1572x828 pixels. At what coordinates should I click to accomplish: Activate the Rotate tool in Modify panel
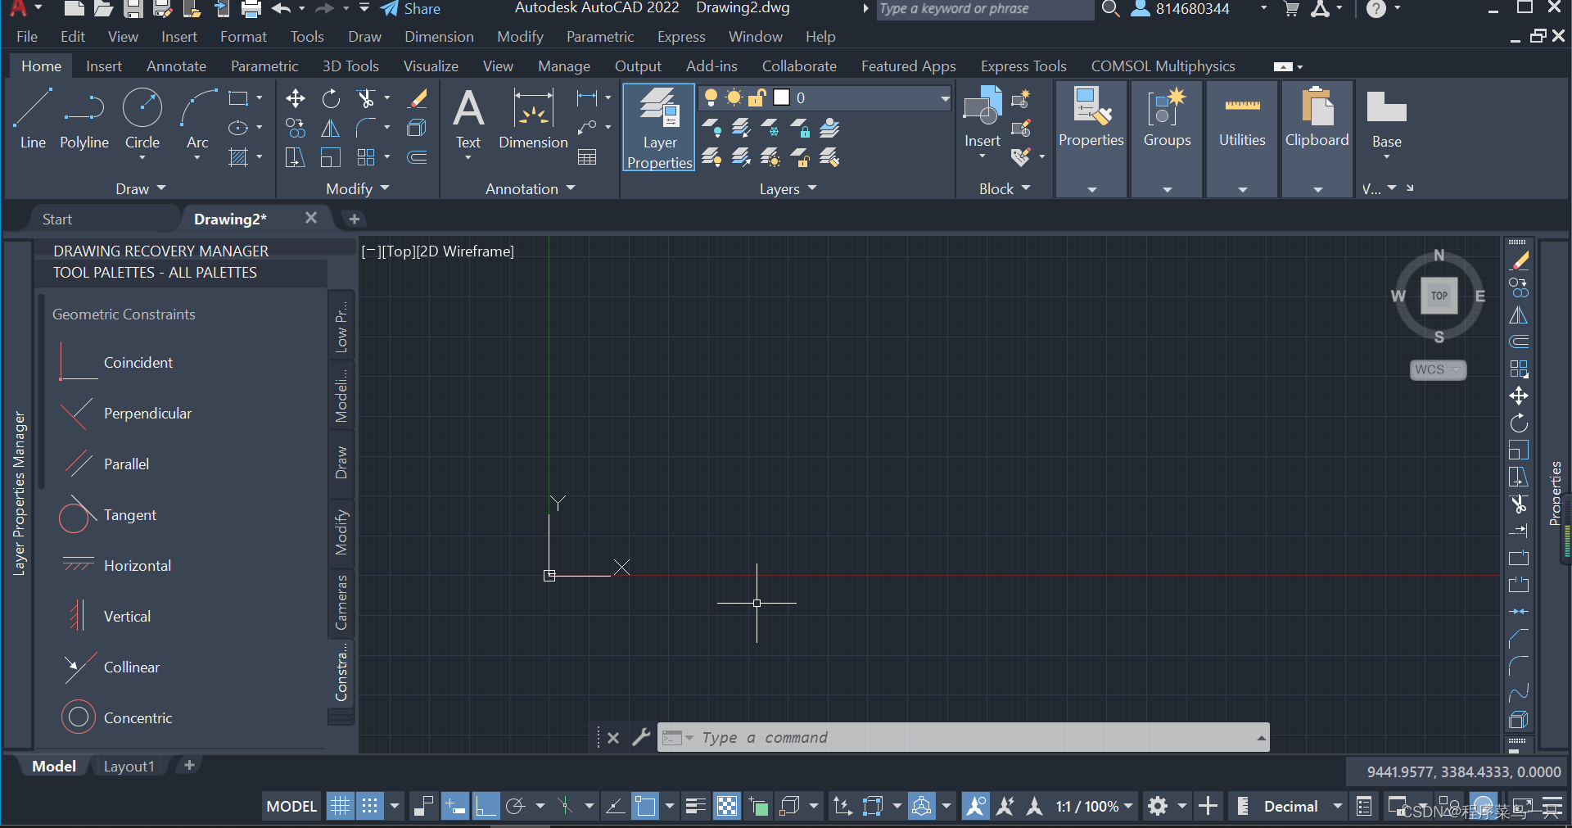pos(331,99)
